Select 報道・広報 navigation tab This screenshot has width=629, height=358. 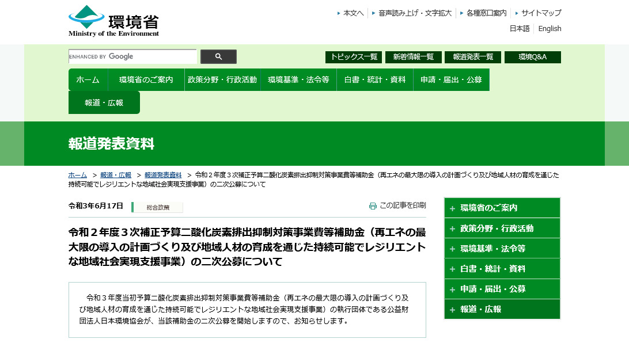coord(104,103)
